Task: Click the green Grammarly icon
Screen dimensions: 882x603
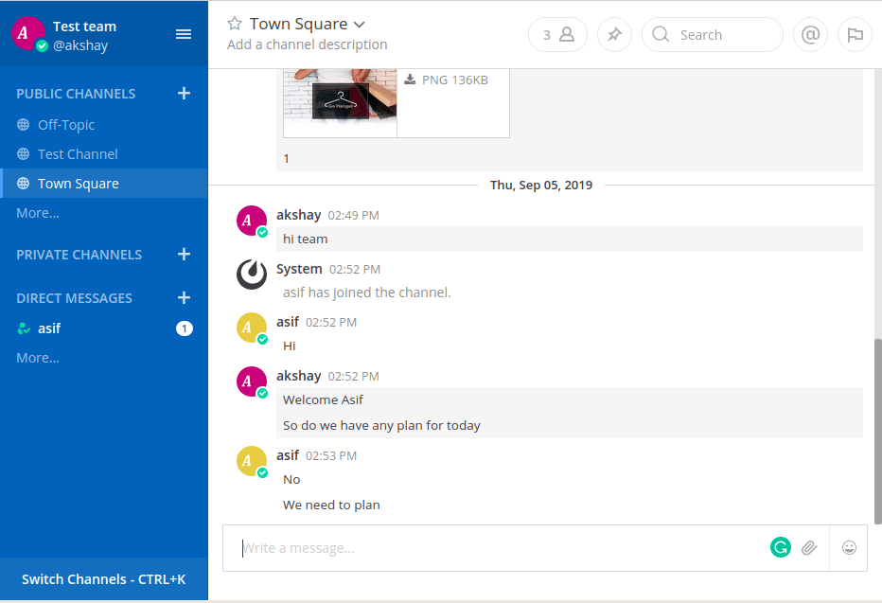Action: (x=780, y=547)
